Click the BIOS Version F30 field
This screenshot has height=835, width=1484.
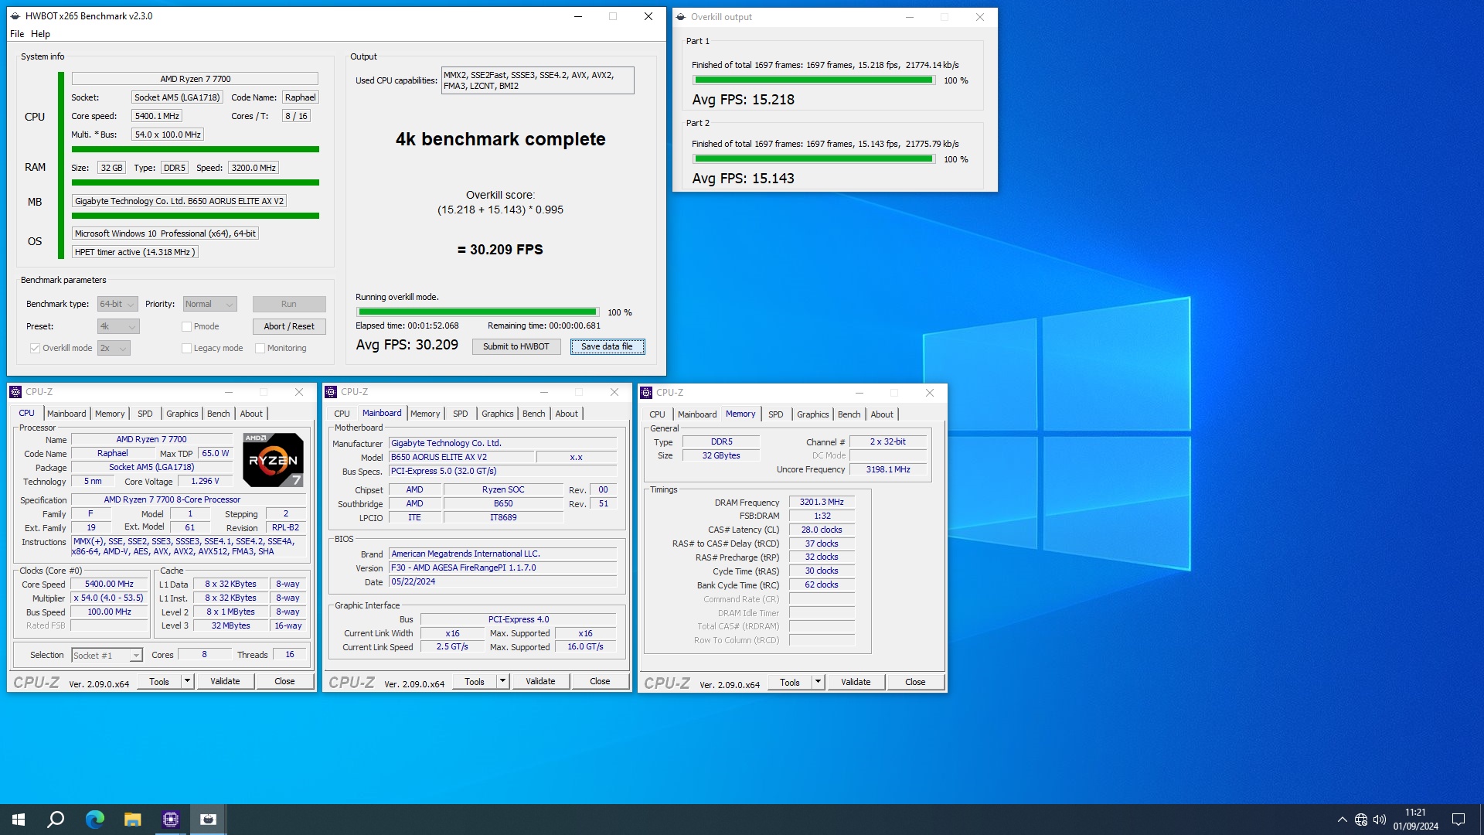[x=503, y=568]
